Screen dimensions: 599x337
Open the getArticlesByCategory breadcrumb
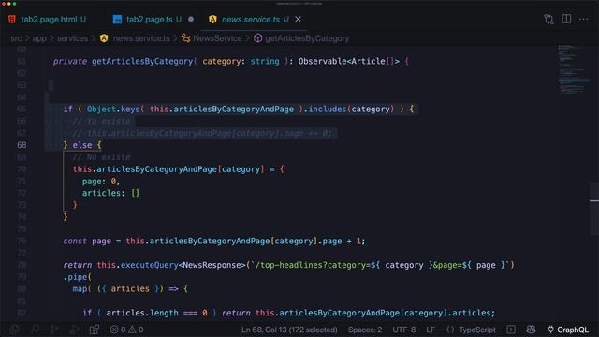[x=307, y=38]
